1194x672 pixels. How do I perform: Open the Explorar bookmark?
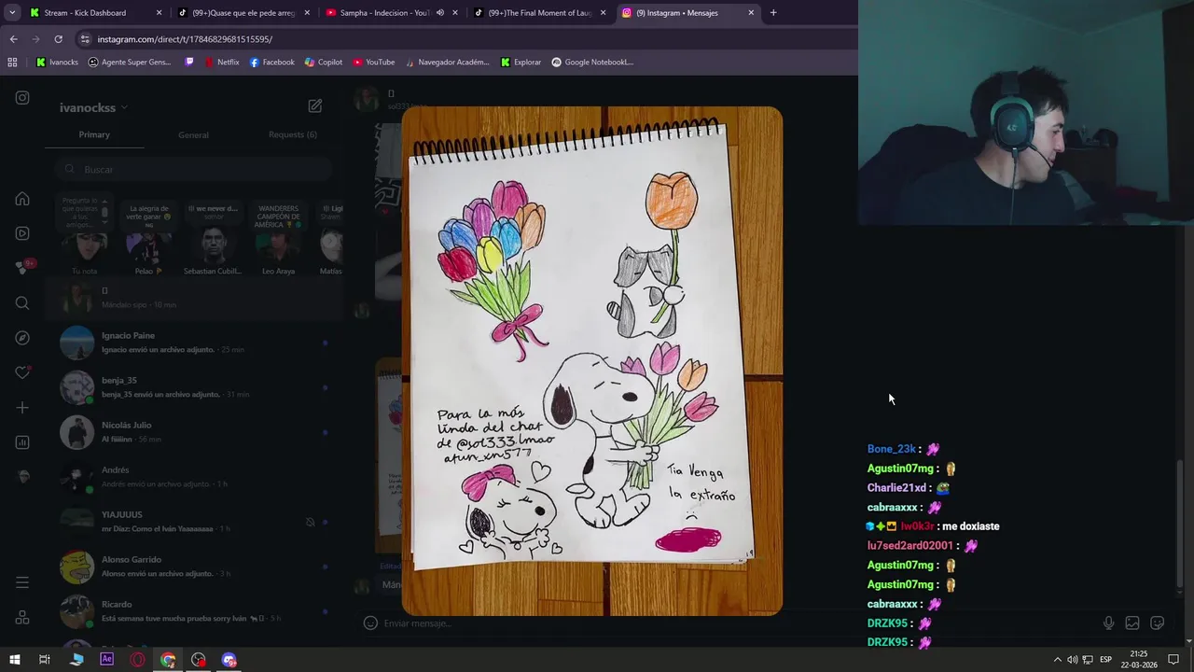coord(521,63)
